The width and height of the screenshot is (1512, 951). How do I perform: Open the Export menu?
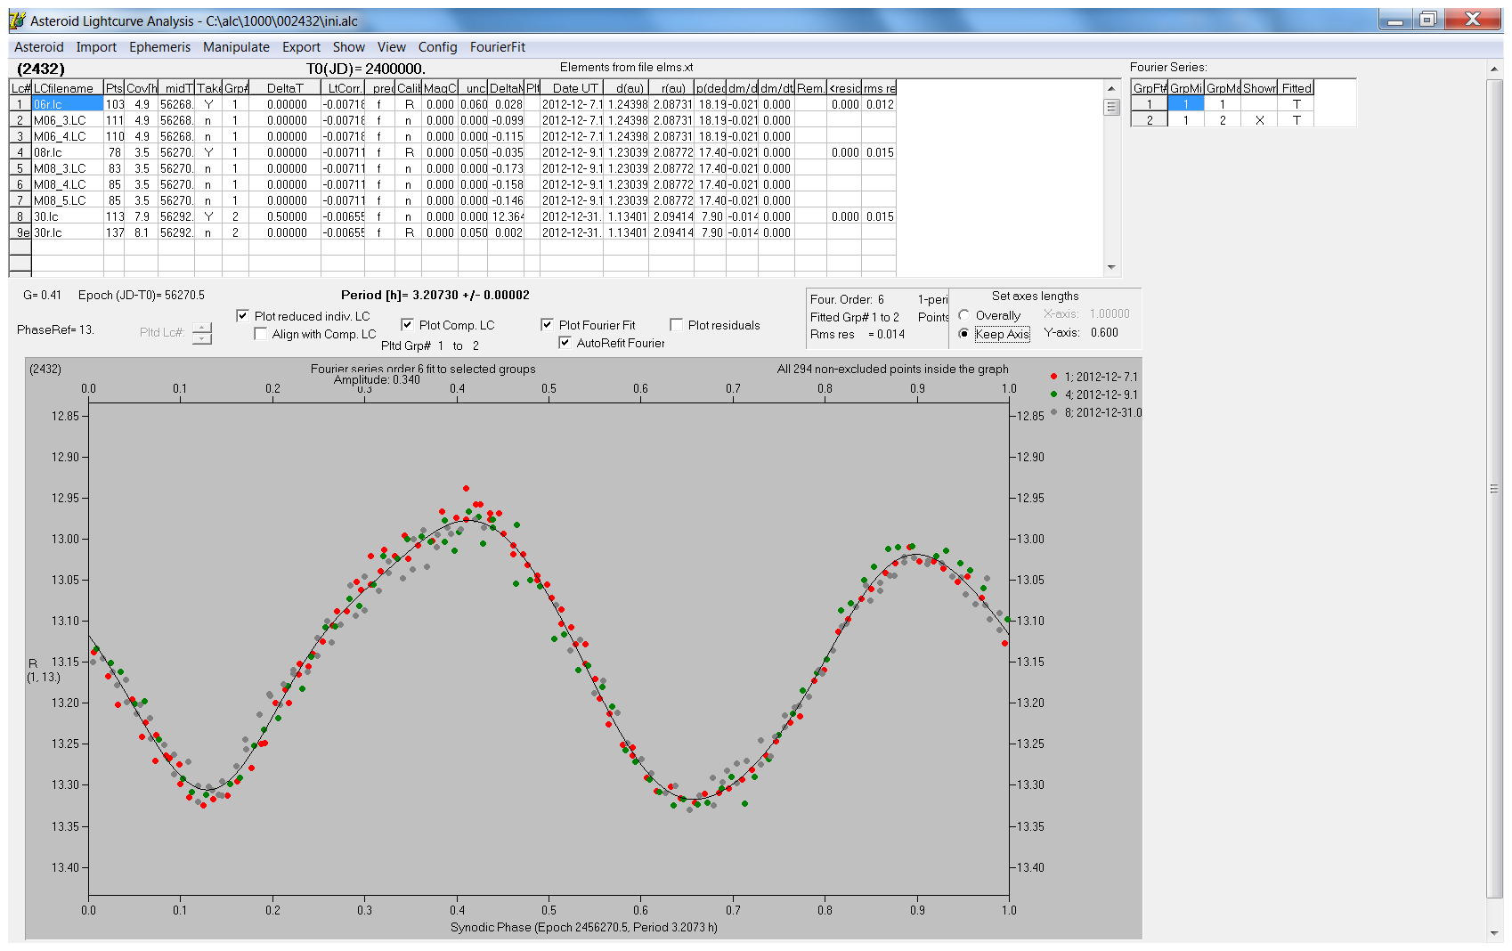(301, 47)
